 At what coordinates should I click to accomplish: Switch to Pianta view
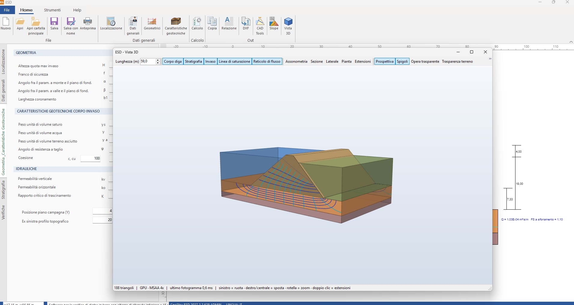pyautogui.click(x=346, y=61)
